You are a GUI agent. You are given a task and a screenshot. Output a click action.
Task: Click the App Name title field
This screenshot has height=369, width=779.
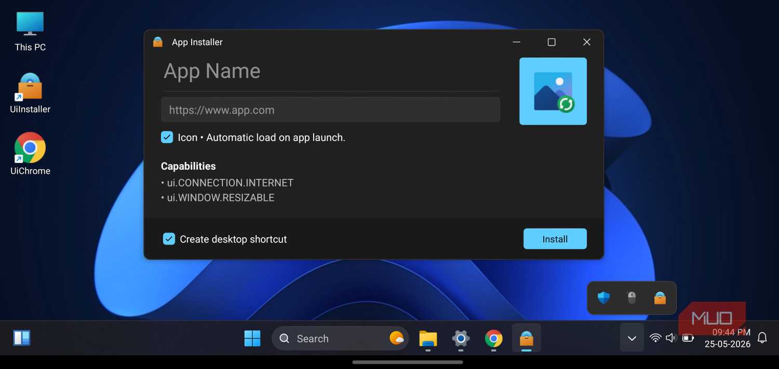tap(330, 71)
